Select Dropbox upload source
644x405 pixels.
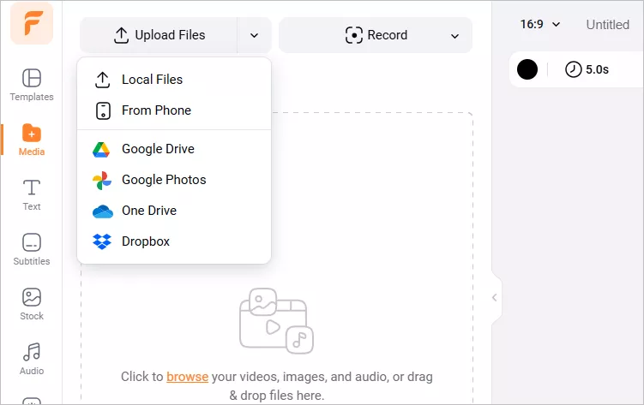pos(174,241)
